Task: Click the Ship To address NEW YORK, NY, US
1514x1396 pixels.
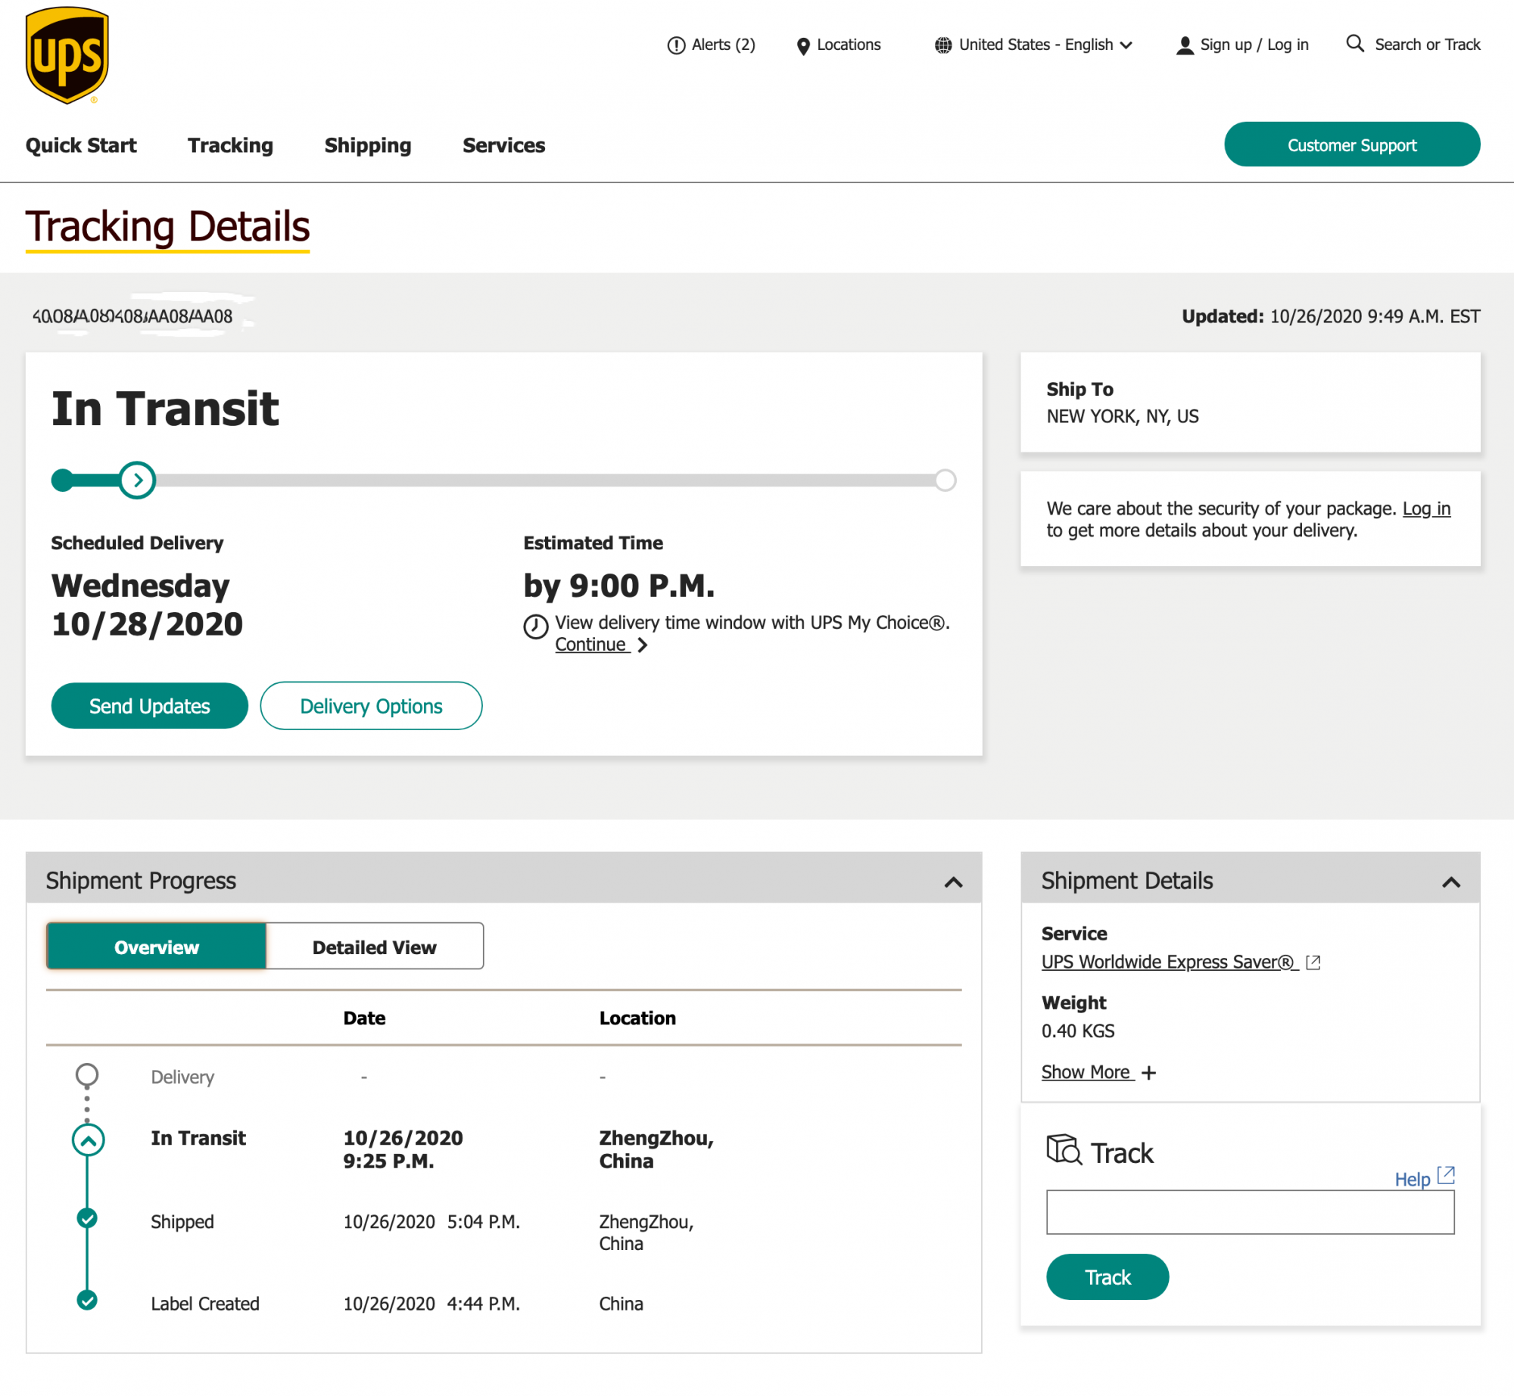Action: click(1123, 417)
